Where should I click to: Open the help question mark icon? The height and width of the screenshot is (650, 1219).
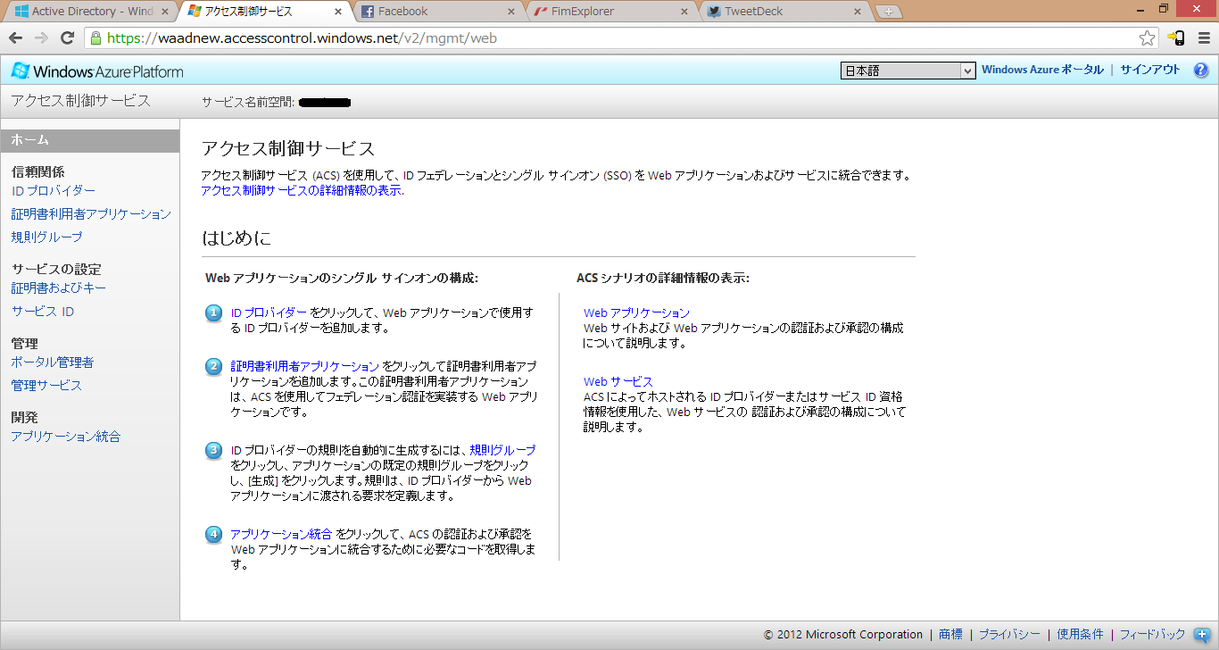[1200, 71]
